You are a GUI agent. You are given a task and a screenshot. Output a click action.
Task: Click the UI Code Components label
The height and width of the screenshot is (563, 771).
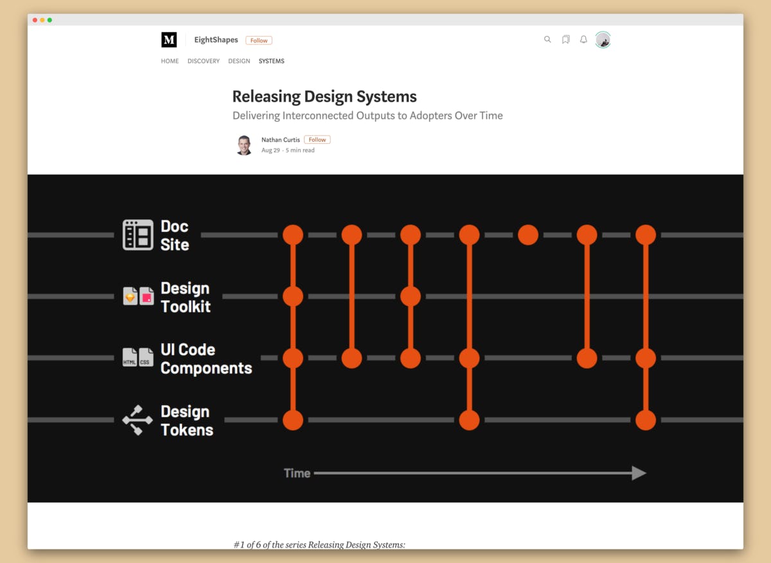pos(206,359)
